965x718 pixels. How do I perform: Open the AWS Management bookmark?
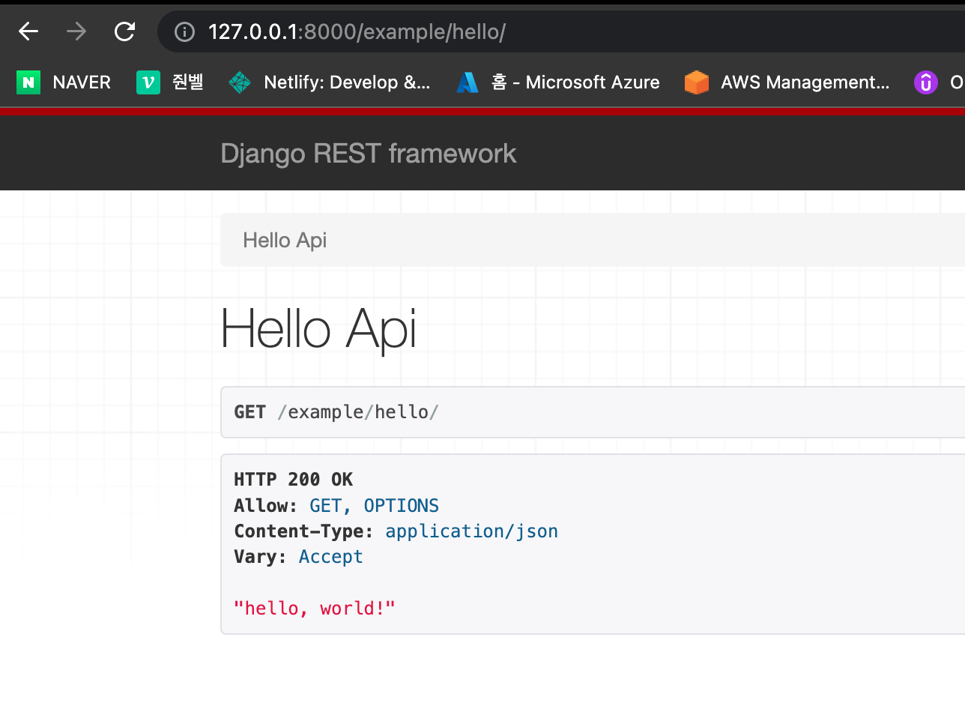click(x=787, y=82)
